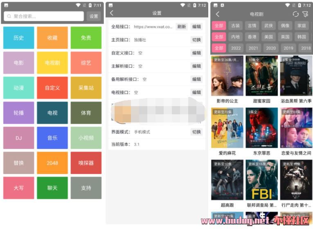Focus the 聚合搜索 search field
Screen dimensions: 313x229
click(x=44, y=16)
